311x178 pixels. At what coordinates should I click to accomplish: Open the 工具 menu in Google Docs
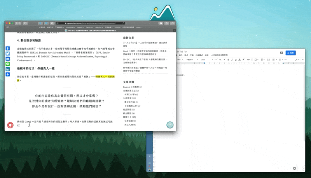[192, 55]
